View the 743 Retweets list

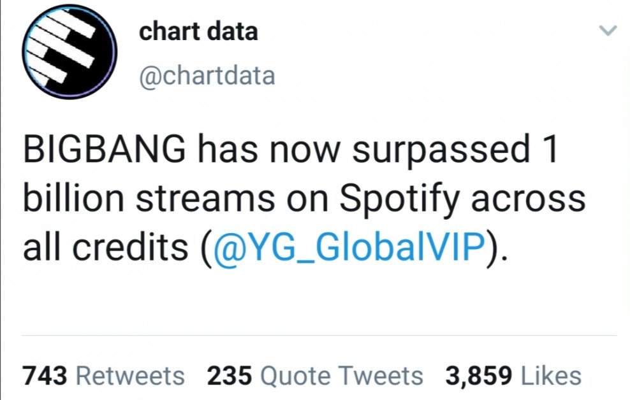click(103, 376)
